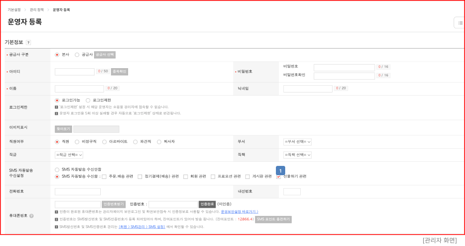Click the help icon next to 기본정보

click(x=28, y=42)
